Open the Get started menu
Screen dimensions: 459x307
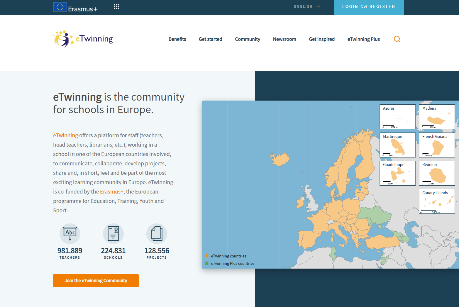pyautogui.click(x=210, y=39)
